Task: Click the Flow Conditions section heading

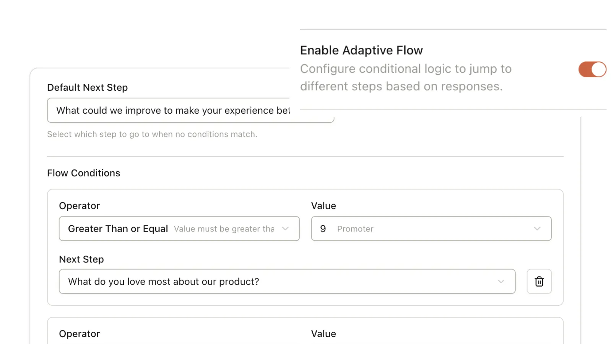Action: click(x=83, y=173)
